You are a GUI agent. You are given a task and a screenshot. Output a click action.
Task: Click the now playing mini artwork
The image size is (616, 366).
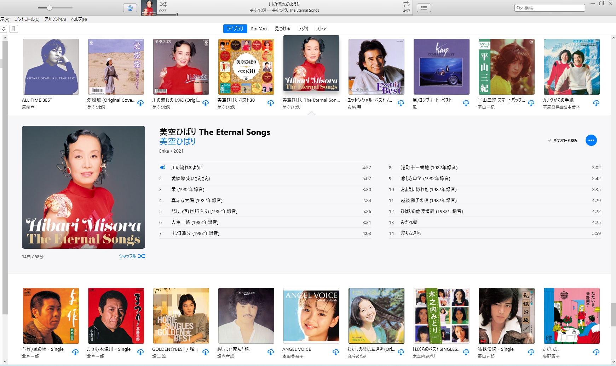click(149, 8)
